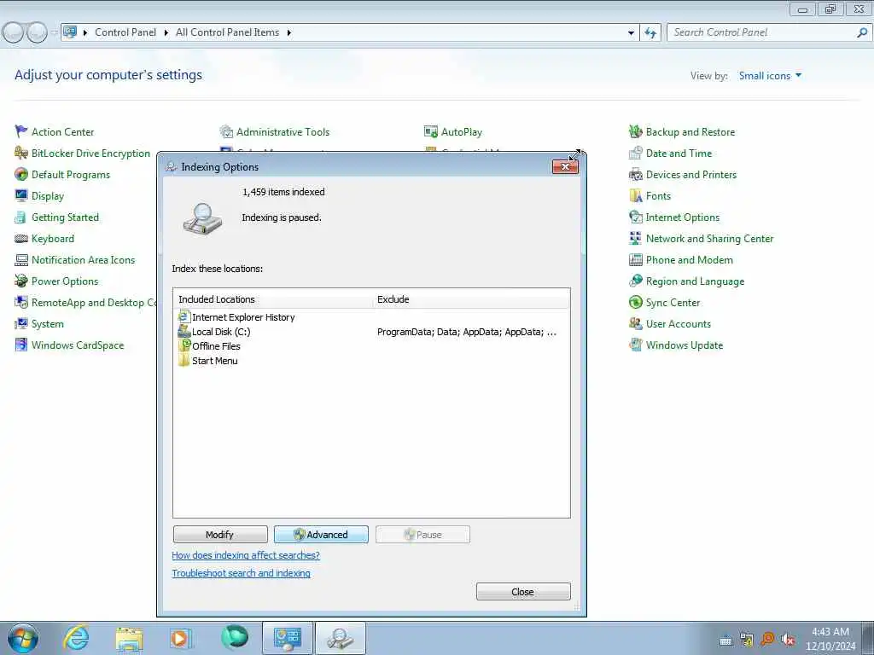Click the Included Locations column header

coord(273,299)
